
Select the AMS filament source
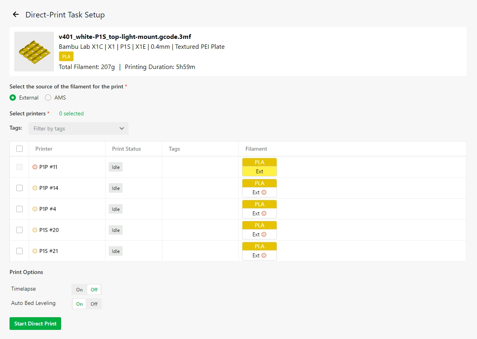click(48, 98)
